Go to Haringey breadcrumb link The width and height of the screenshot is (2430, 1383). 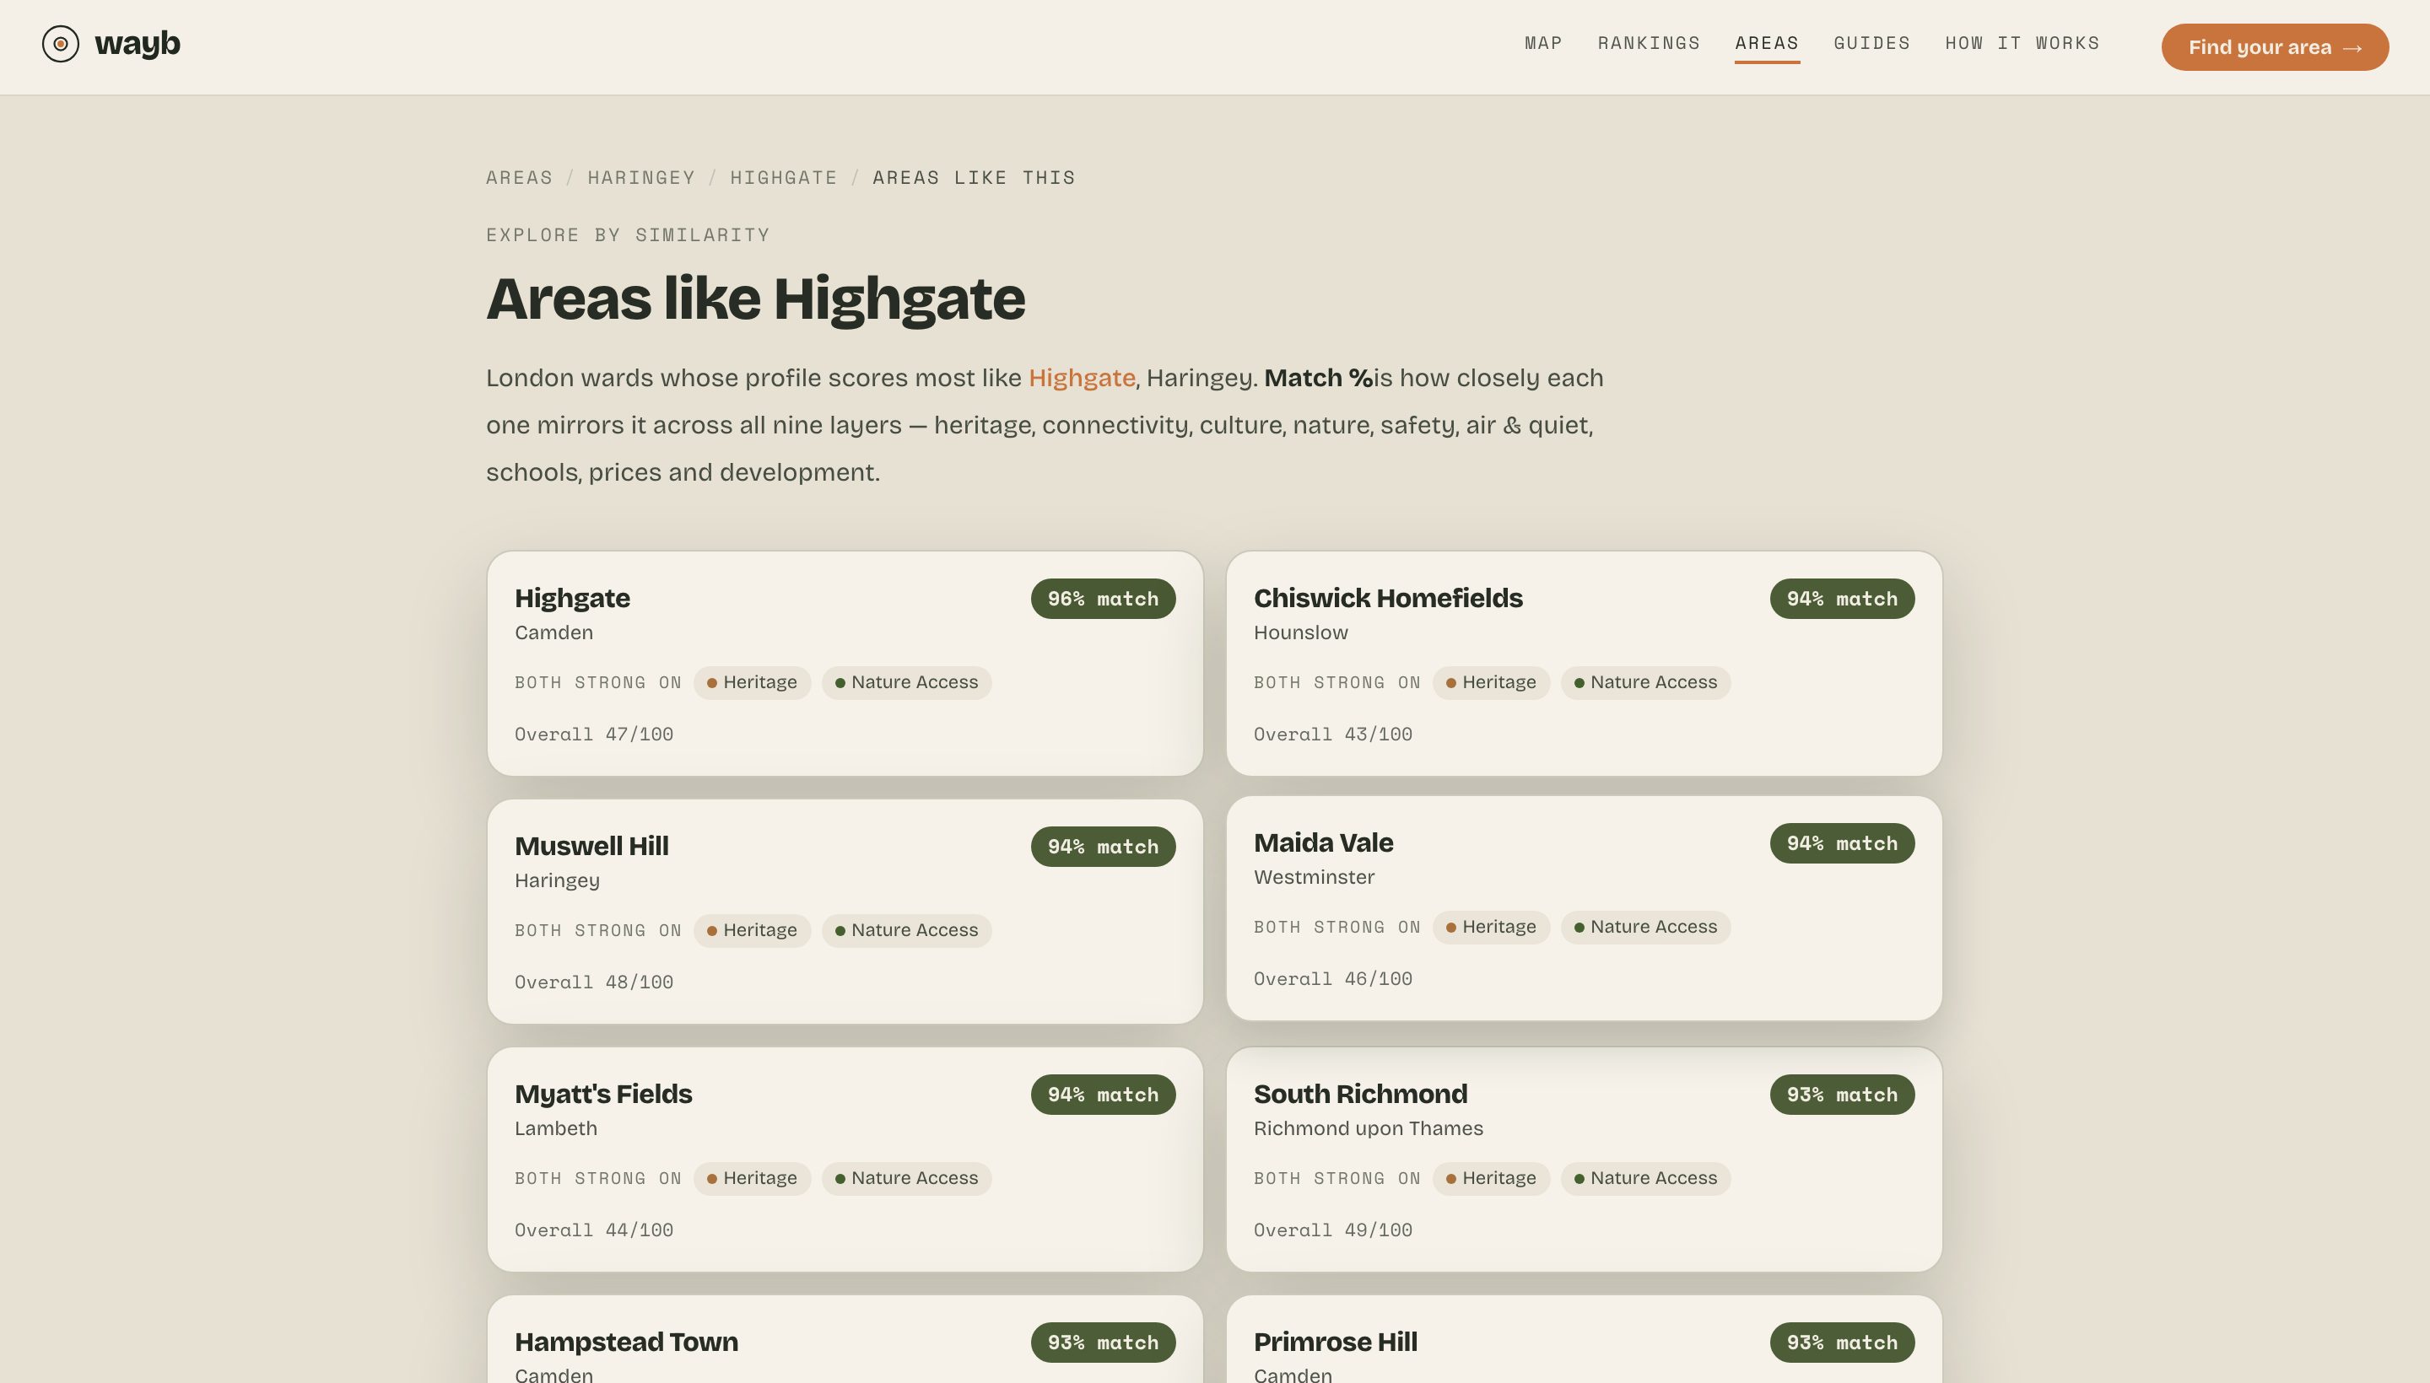[641, 178]
